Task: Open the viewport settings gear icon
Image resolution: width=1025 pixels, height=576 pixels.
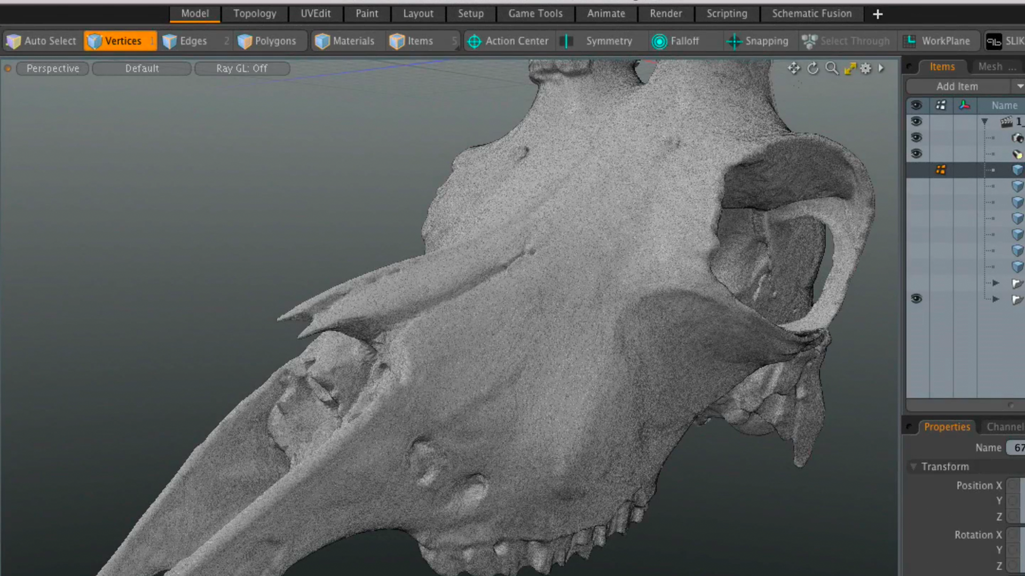Action: point(865,68)
